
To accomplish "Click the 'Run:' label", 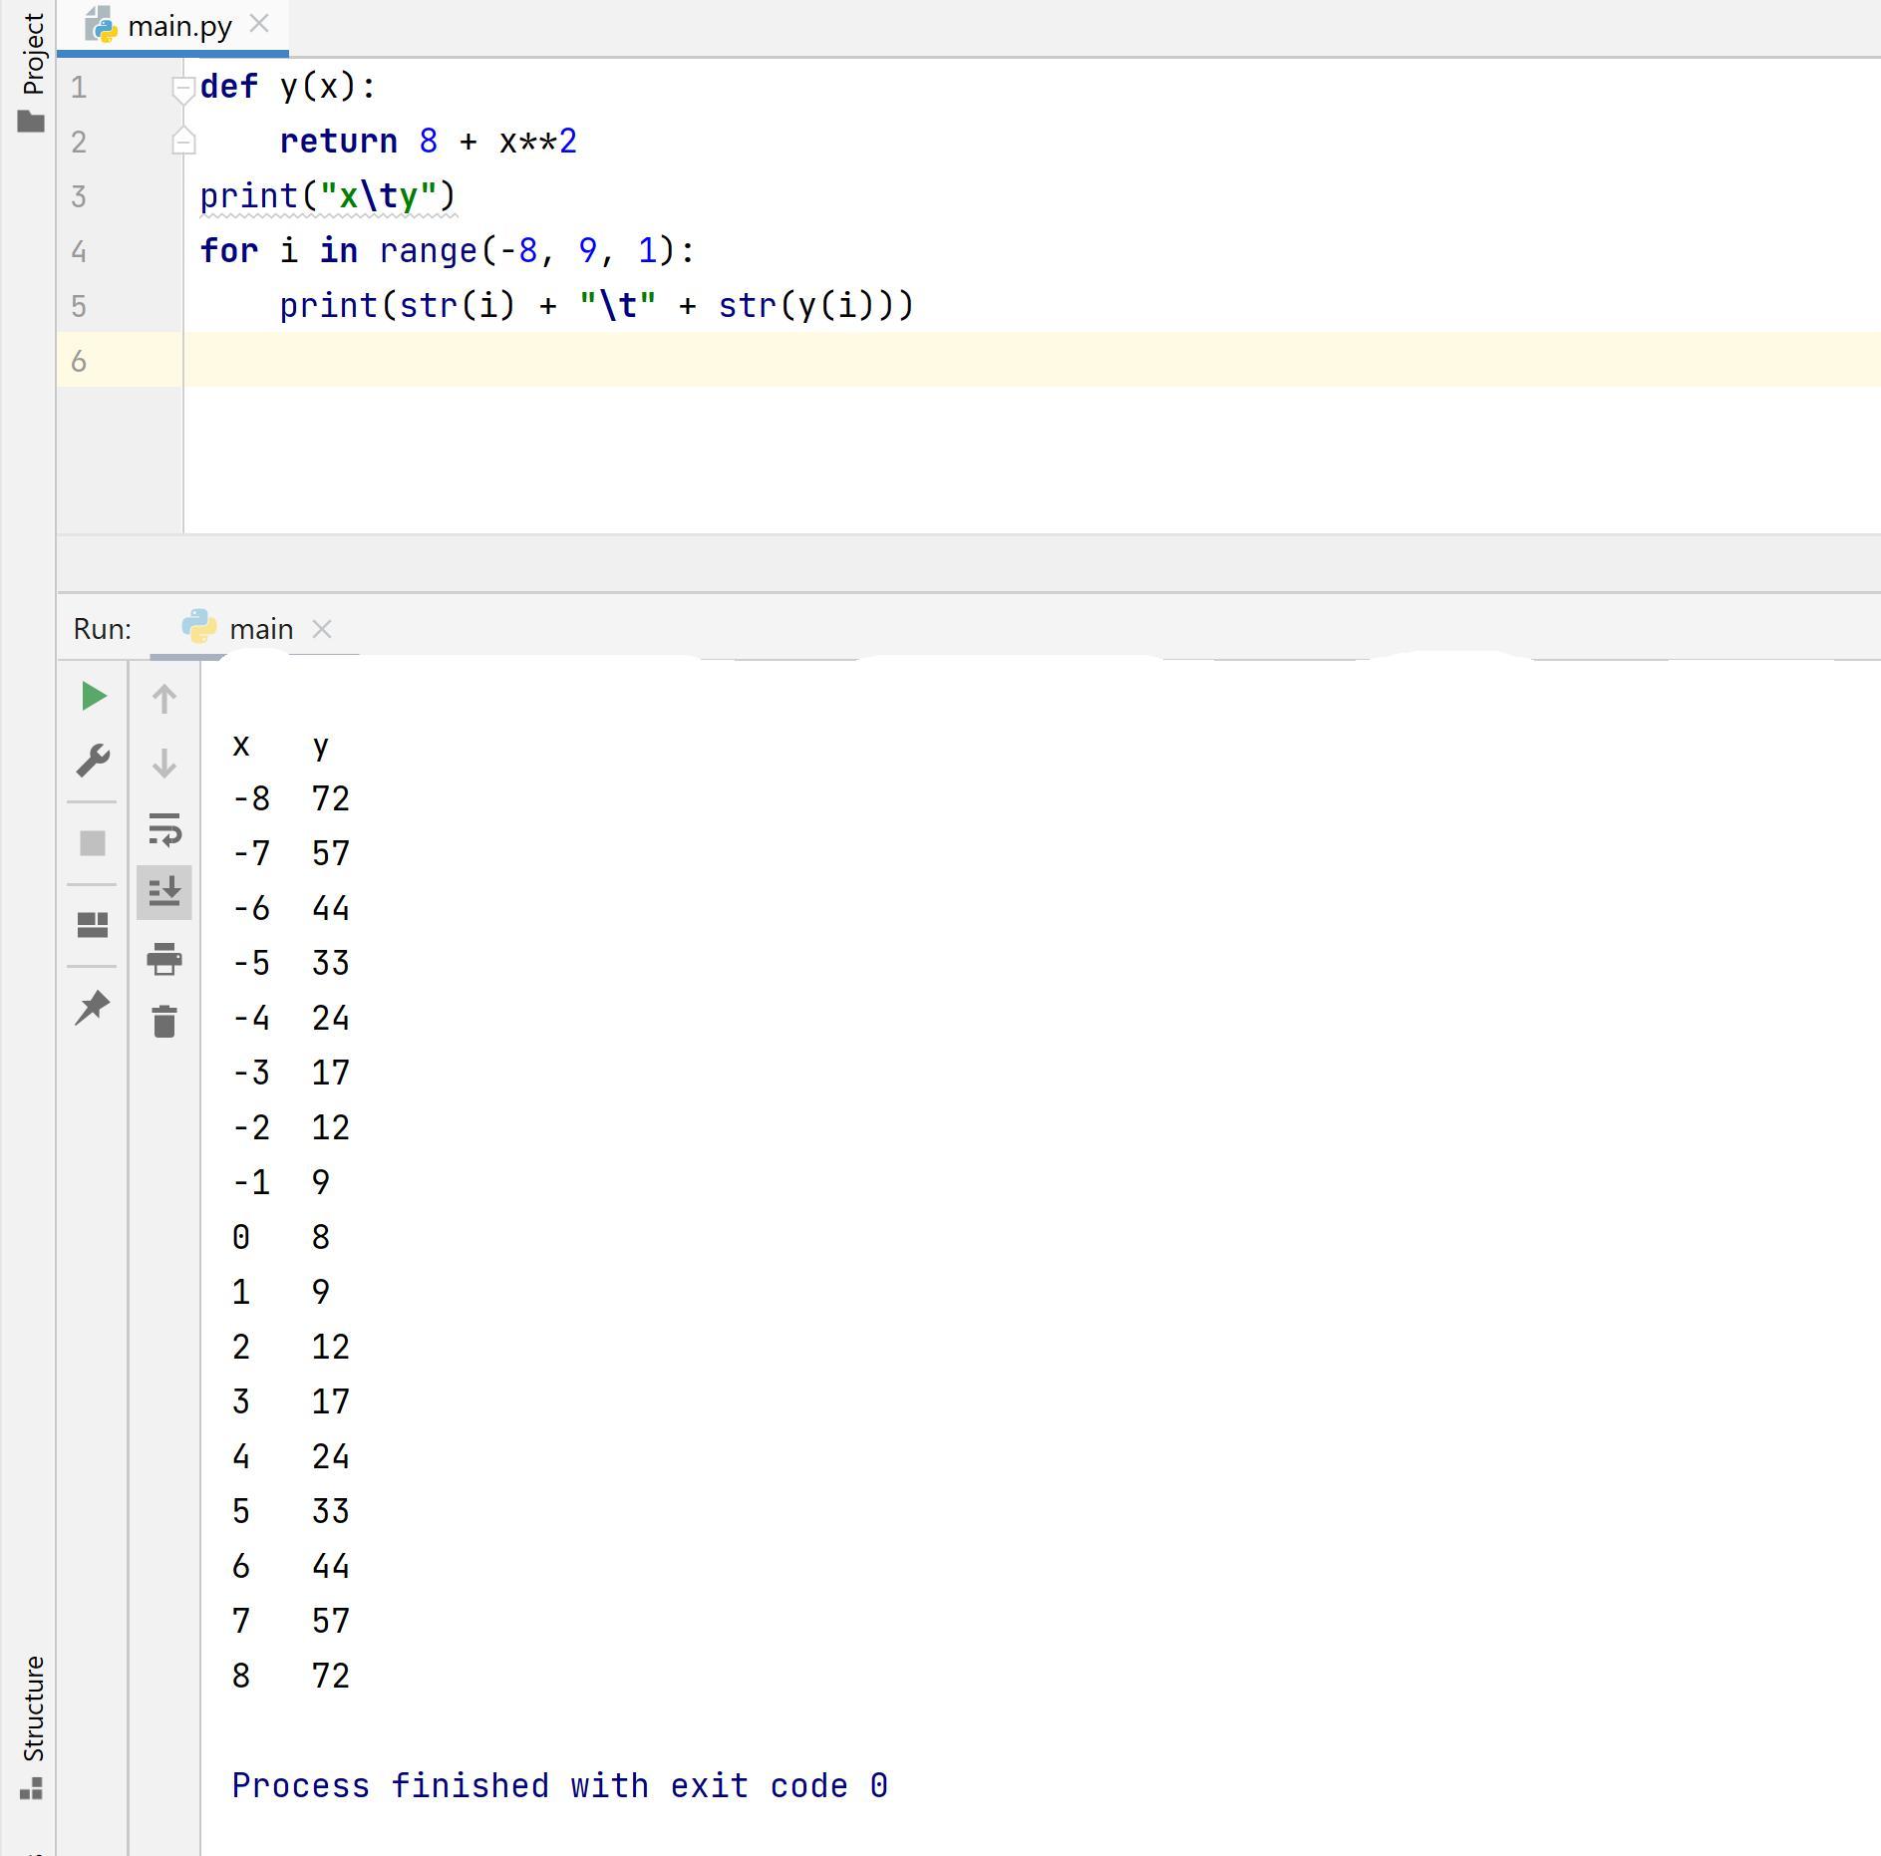I will [103, 629].
